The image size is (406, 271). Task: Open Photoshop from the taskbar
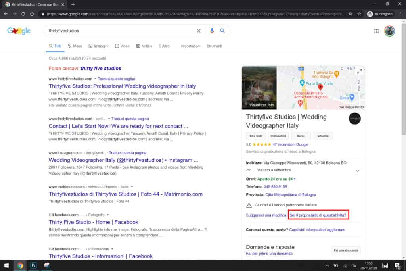click(x=33, y=265)
